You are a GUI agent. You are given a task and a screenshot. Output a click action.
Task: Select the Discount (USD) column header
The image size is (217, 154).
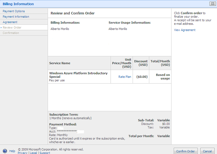click(x=141, y=63)
